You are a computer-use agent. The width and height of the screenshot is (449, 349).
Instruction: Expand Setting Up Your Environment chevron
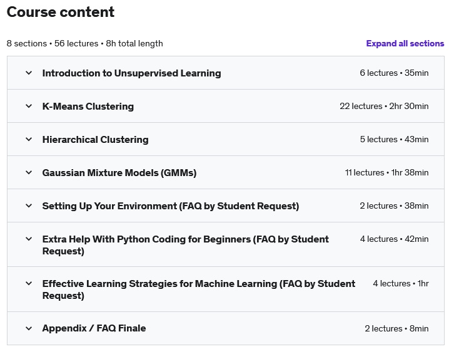coord(29,206)
